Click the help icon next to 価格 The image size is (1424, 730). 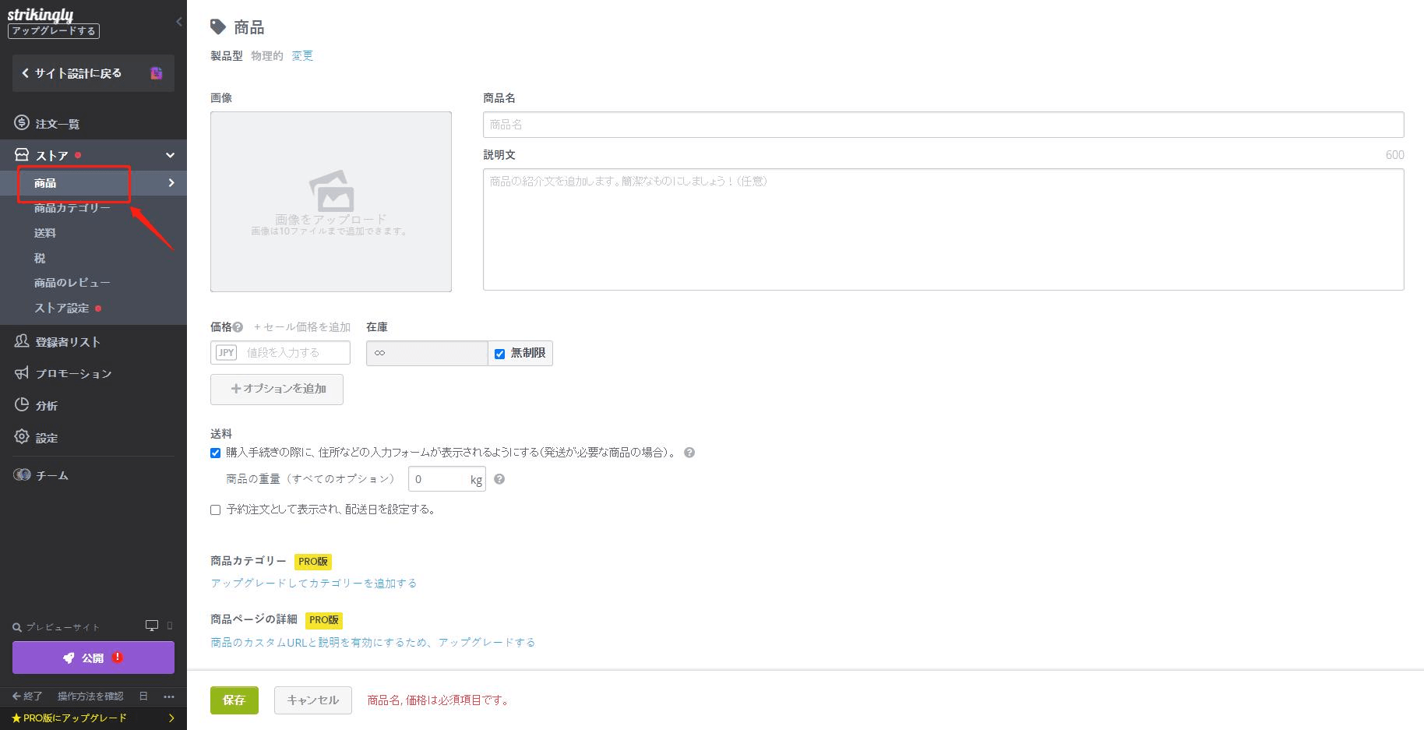(x=238, y=327)
